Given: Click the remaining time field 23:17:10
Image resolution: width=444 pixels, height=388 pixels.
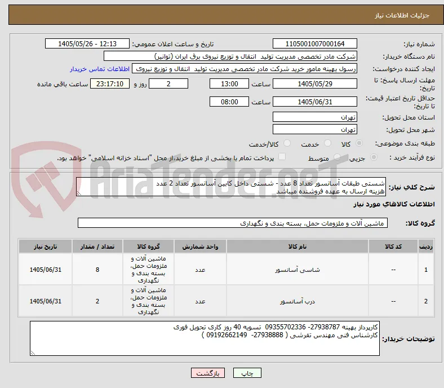Looking at the screenshot, I should 110,83.
